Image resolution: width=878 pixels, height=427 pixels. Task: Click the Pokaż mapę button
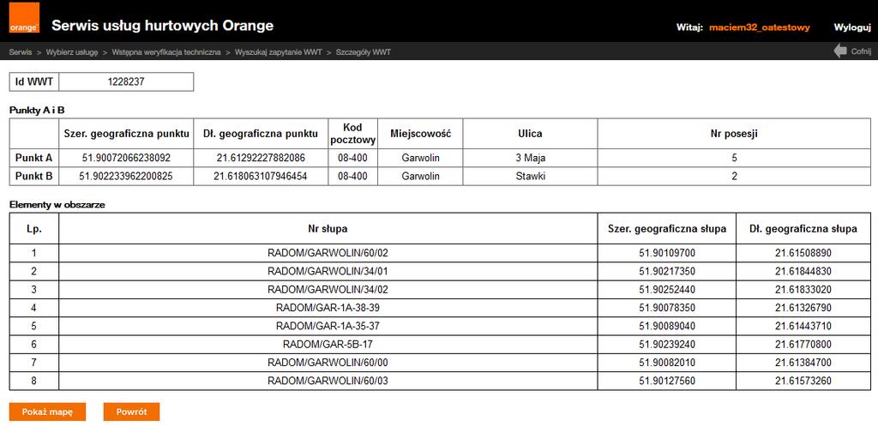tap(48, 412)
